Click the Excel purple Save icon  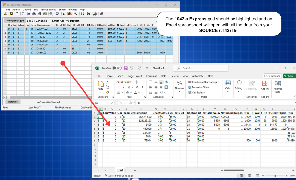pos(125,68)
